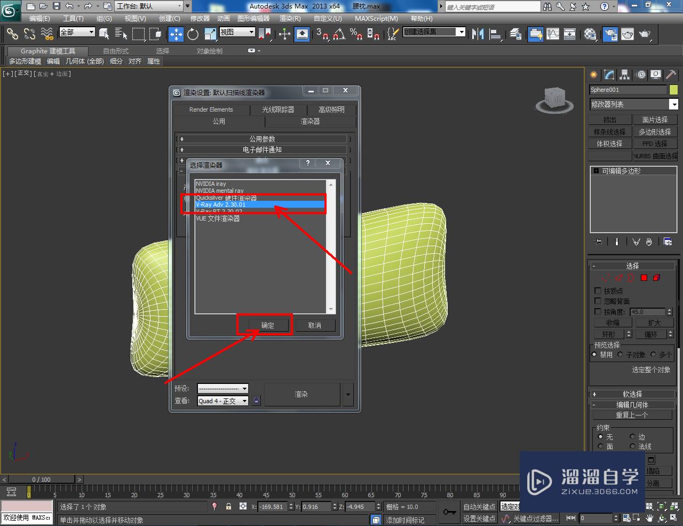This screenshot has width=683, height=526.
Task: Open the 编辑(E) menu
Action: (x=39, y=18)
